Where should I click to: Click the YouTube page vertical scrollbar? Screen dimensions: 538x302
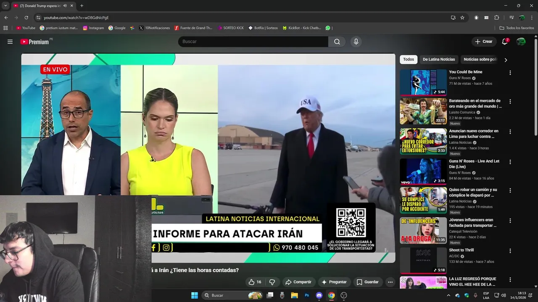tap(536, 87)
